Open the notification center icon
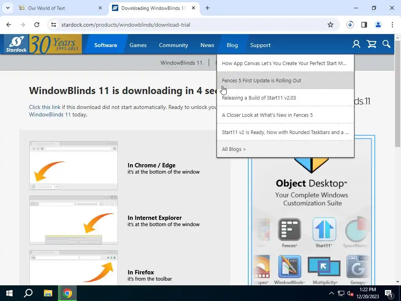 tap(388, 293)
